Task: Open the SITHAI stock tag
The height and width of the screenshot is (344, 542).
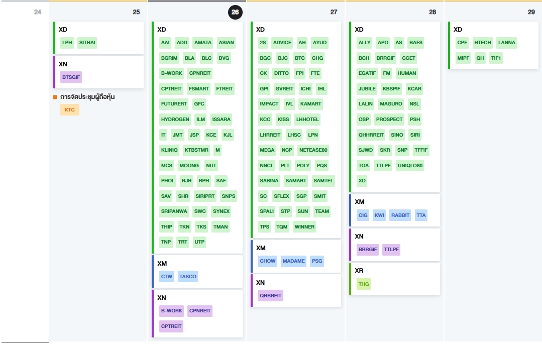Action: pyautogui.click(x=87, y=43)
